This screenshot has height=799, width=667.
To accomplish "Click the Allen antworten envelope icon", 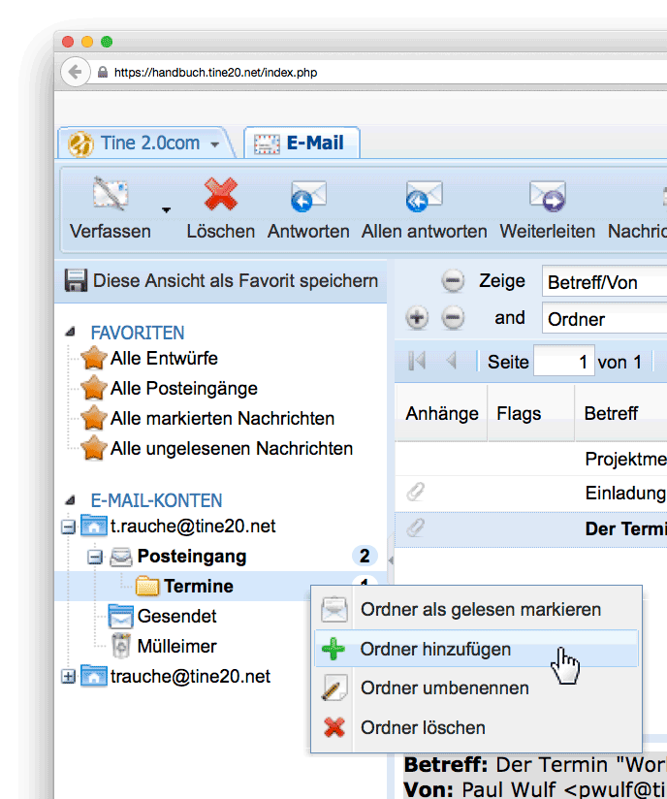I will click(424, 196).
